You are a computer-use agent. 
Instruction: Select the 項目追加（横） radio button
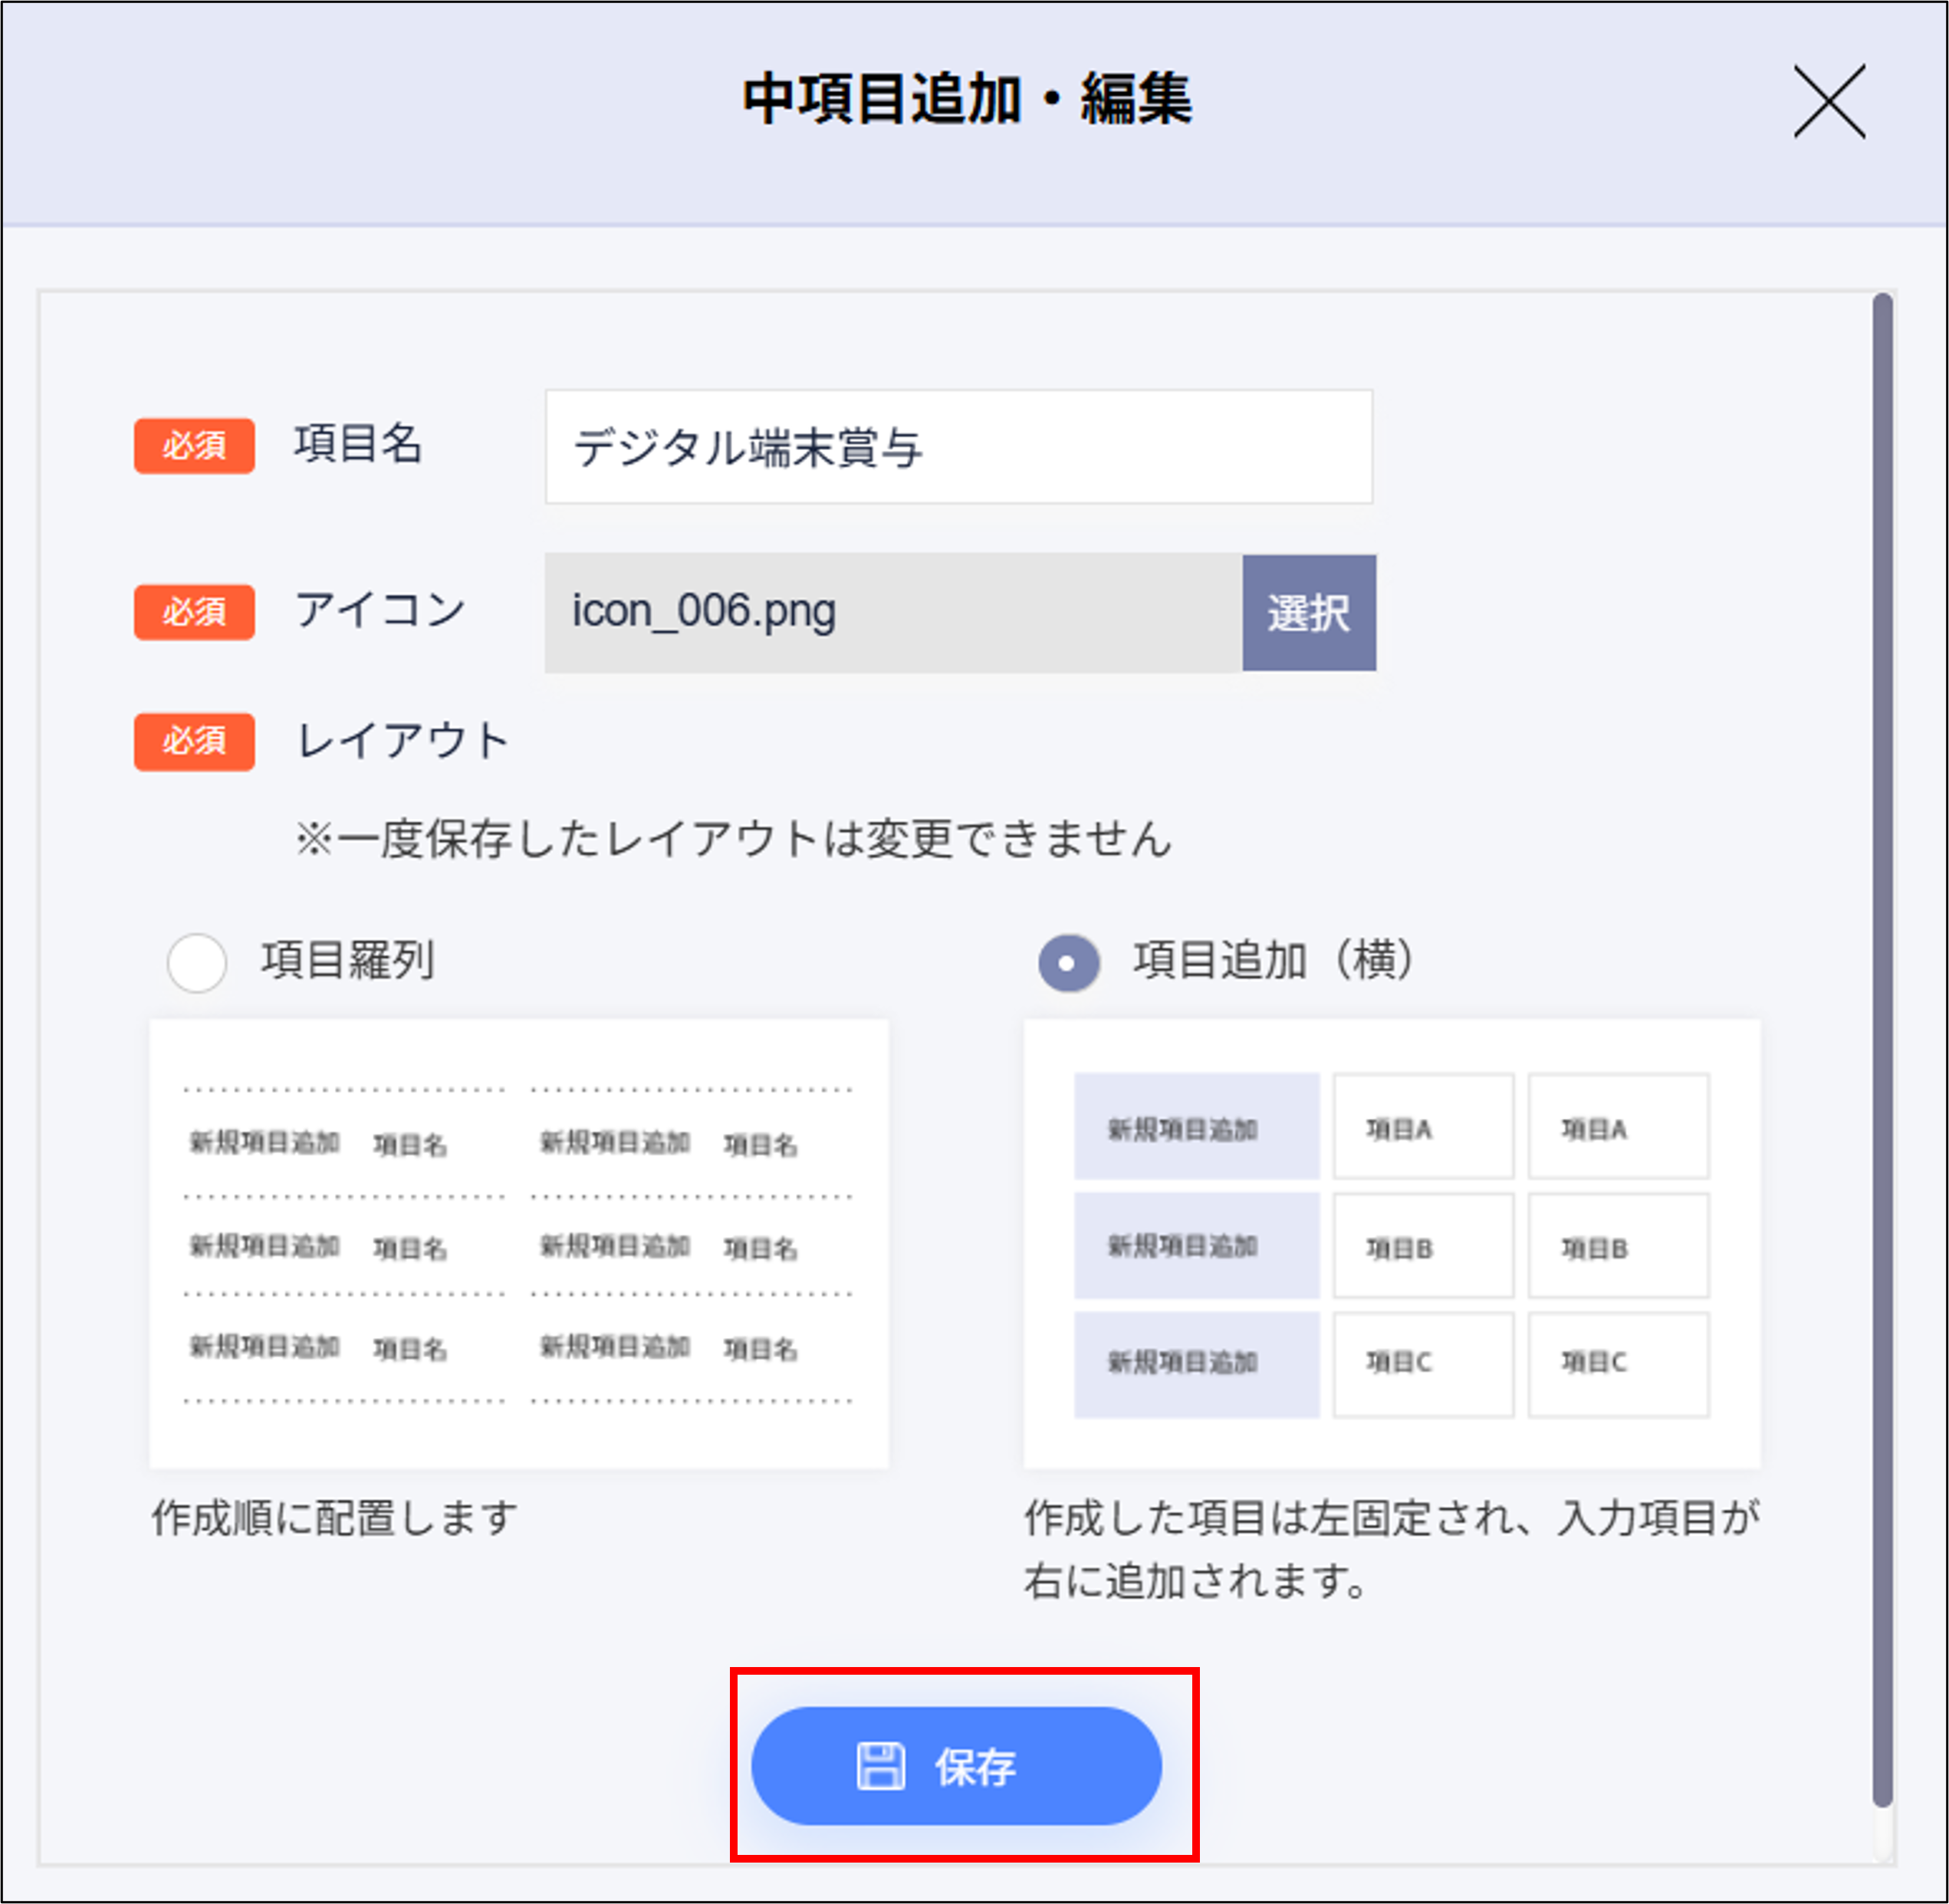1068,962
